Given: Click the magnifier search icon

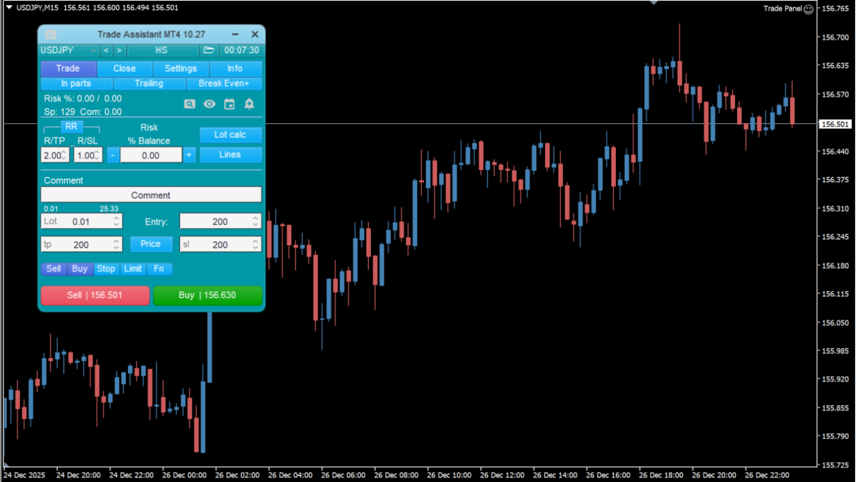Looking at the screenshot, I should (x=190, y=104).
